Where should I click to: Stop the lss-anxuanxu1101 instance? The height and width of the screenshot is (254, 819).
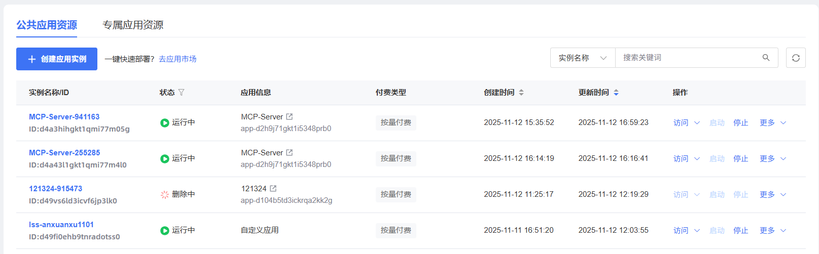point(740,230)
